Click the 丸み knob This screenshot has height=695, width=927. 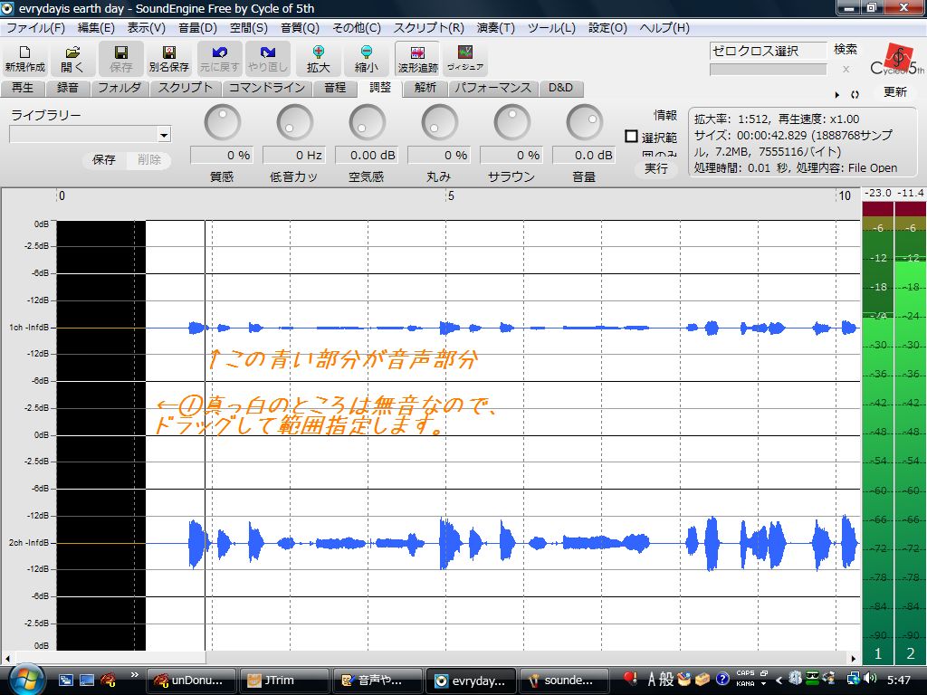(x=439, y=123)
